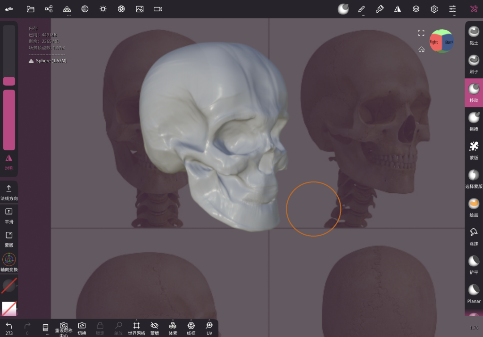Toggle 线框 wireframe display
Image resolution: width=483 pixels, height=337 pixels.
[191, 329]
